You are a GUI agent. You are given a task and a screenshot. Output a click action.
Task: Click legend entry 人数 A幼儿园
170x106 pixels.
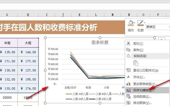[x=77, y=94]
